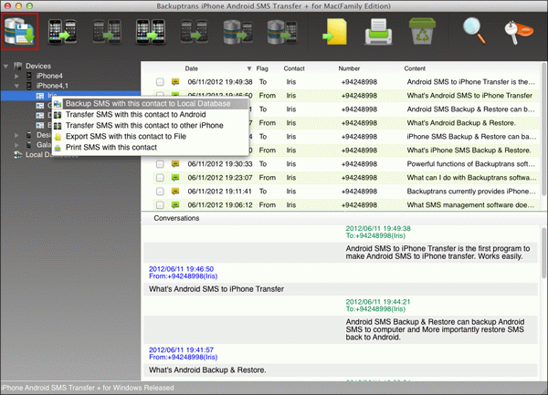Image resolution: width=548 pixels, height=395 pixels.
Task: Click the Search magnifying glass toolbar icon
Action: point(474,31)
